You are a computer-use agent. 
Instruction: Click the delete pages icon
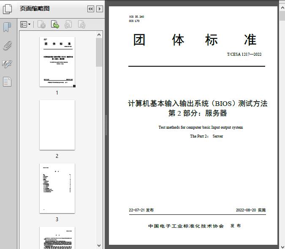(x=41, y=24)
